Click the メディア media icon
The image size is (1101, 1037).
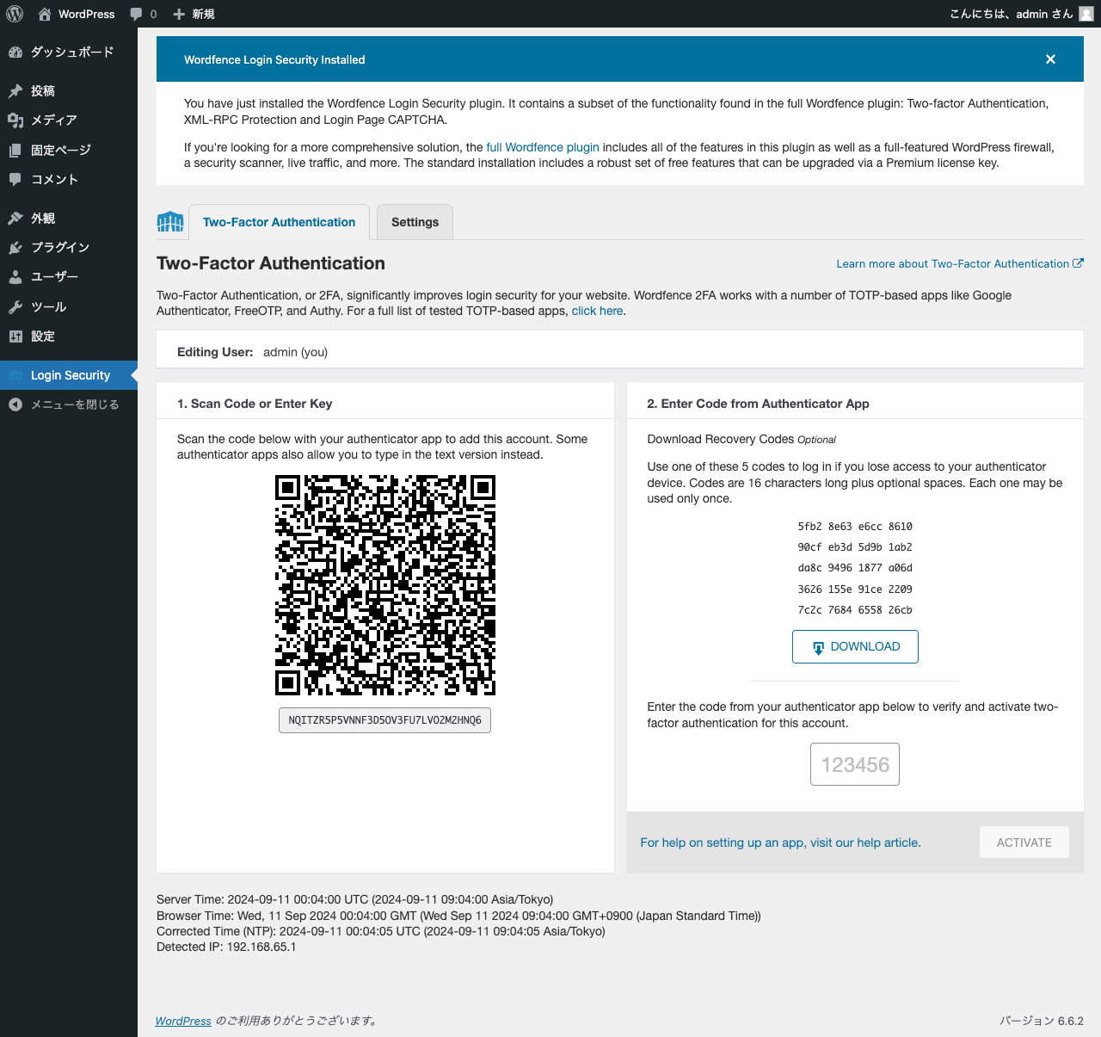15,120
